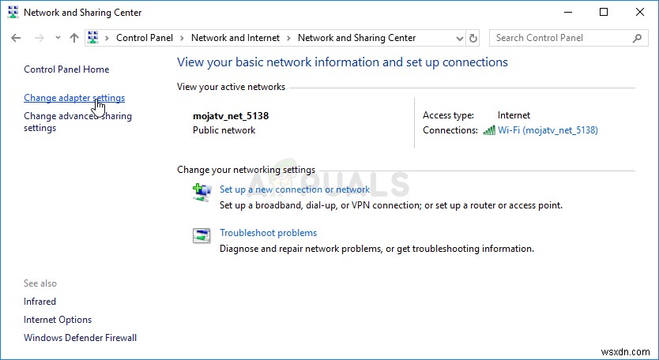This screenshot has width=659, height=360.
Task: Click the Troubleshoot problems icon
Action: pyautogui.click(x=201, y=235)
